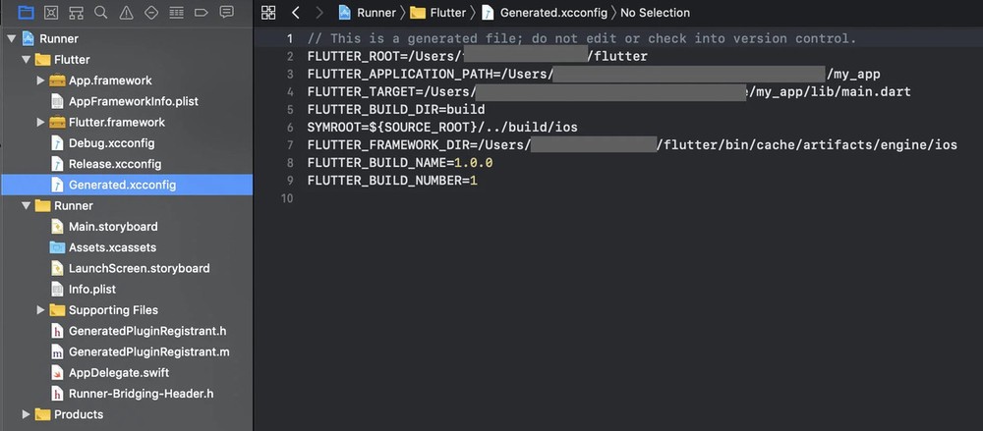Viewport: 983px width, 431px height.
Task: Select Debug.xcconfig in the file tree
Action: (x=111, y=143)
